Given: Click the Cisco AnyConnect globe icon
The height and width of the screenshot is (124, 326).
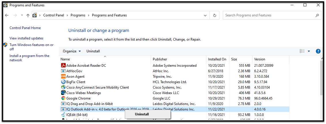Looking at the screenshot, I should coord(63,87).
